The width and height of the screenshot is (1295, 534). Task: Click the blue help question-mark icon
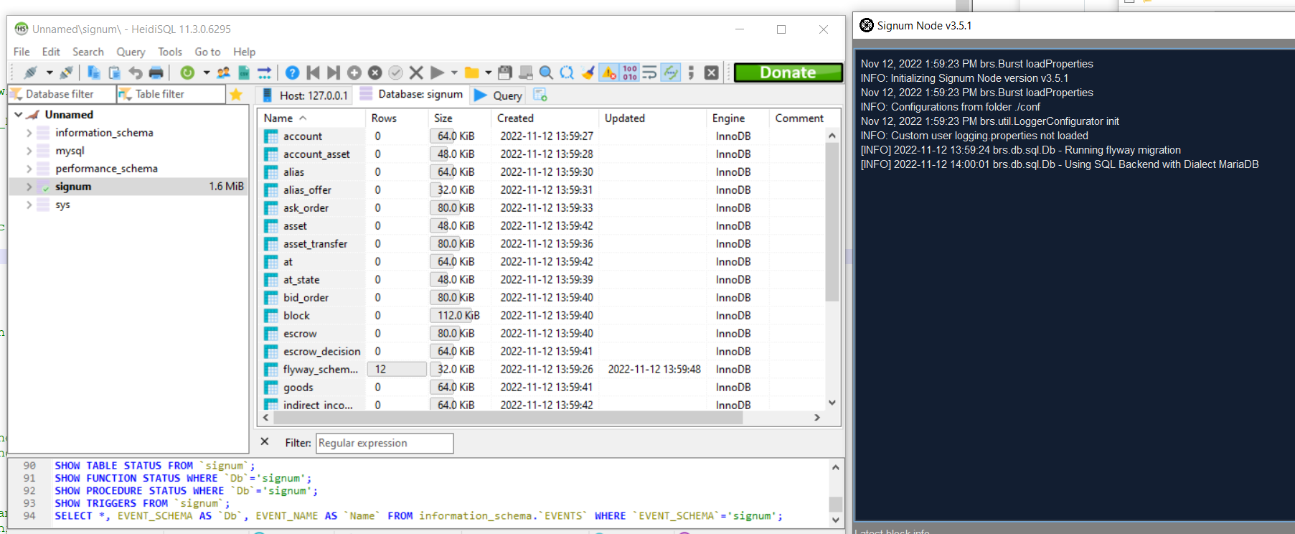[x=292, y=72]
